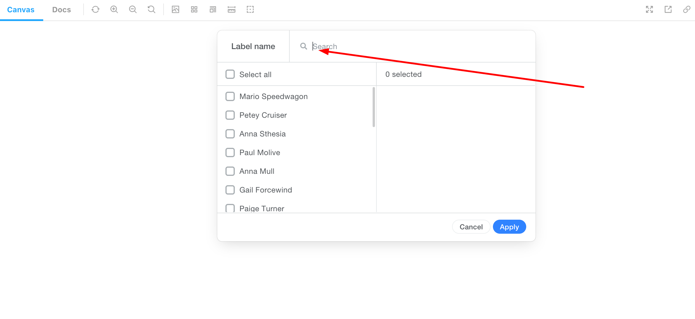Click the reset zoom icon
695x319 pixels.
click(x=151, y=9)
